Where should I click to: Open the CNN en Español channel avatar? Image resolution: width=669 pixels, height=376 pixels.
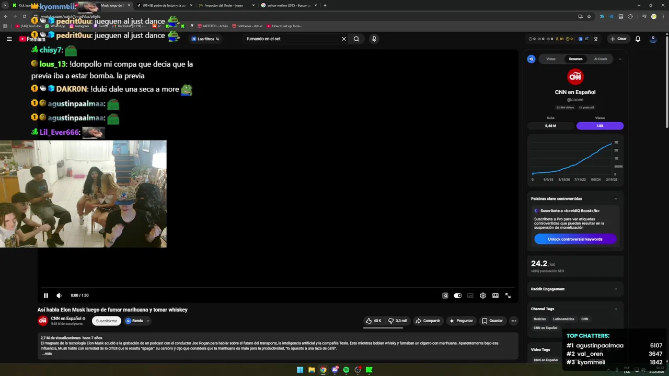pos(43,321)
